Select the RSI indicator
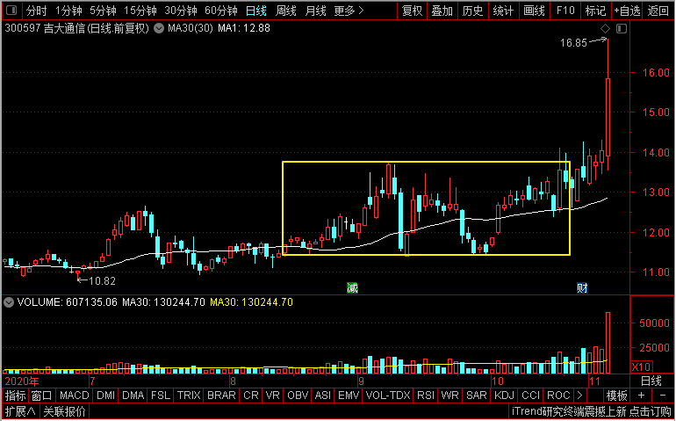The image size is (676, 421). click(426, 396)
